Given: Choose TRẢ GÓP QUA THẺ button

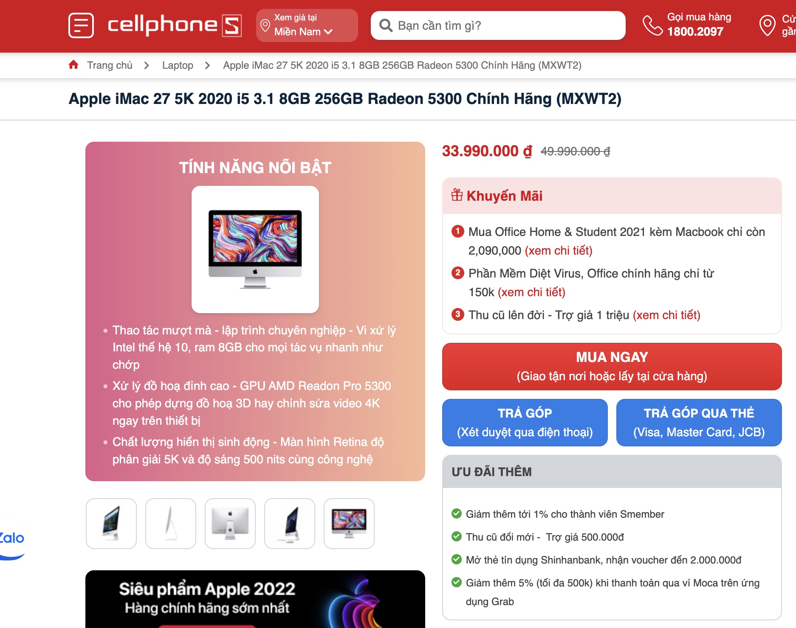Looking at the screenshot, I should 699,423.
